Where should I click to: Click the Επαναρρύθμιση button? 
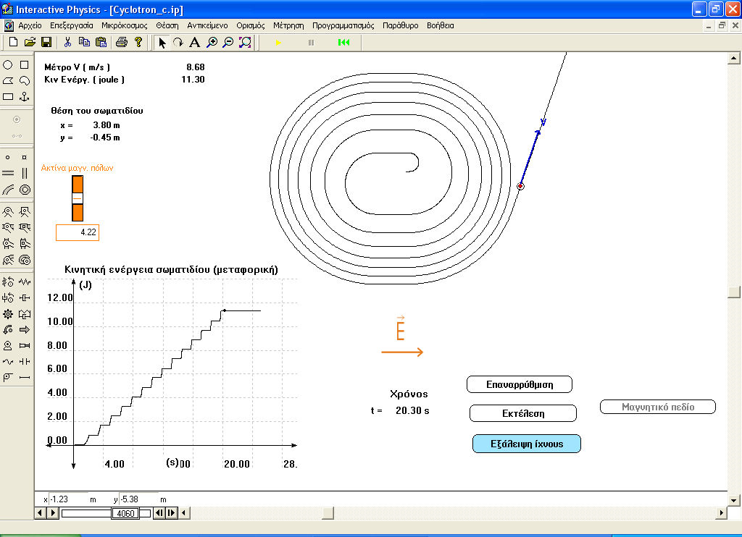pos(519,384)
